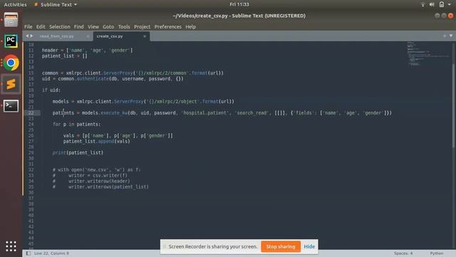Change syntax via Python in status bar
The image size is (456, 257).
click(x=437, y=253)
